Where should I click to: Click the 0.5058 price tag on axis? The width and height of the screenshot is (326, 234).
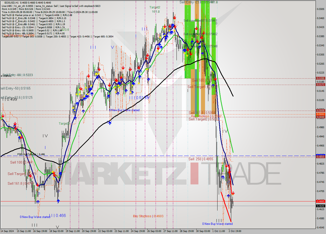point(320,110)
